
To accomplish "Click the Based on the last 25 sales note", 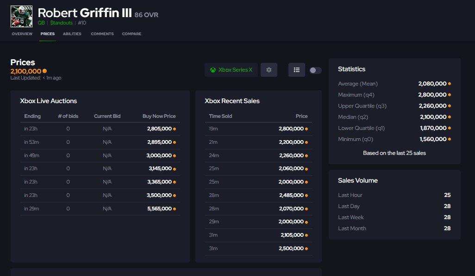I will (394, 153).
